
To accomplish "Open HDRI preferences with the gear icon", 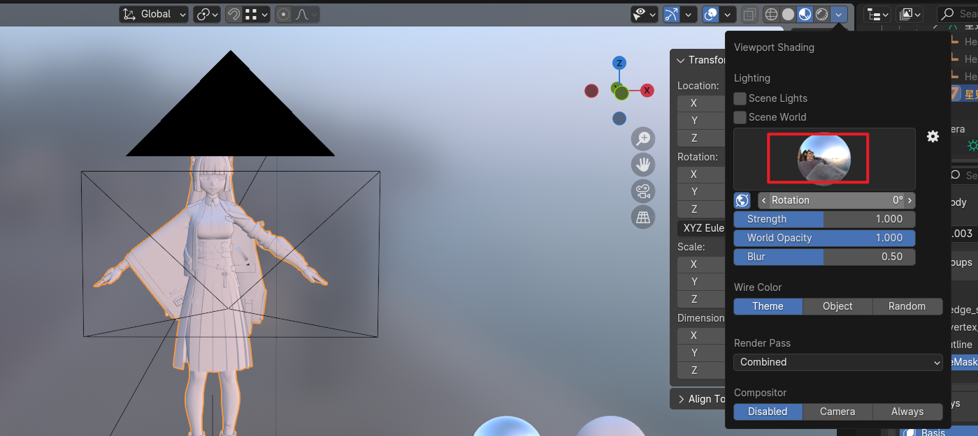I will (933, 137).
